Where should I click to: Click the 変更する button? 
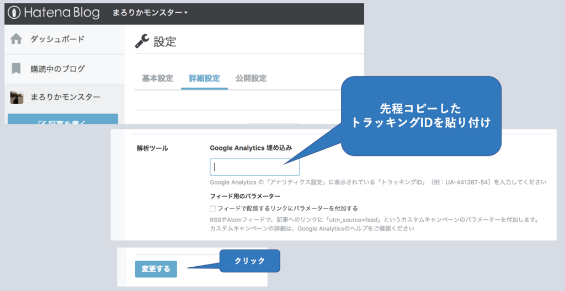click(x=156, y=269)
